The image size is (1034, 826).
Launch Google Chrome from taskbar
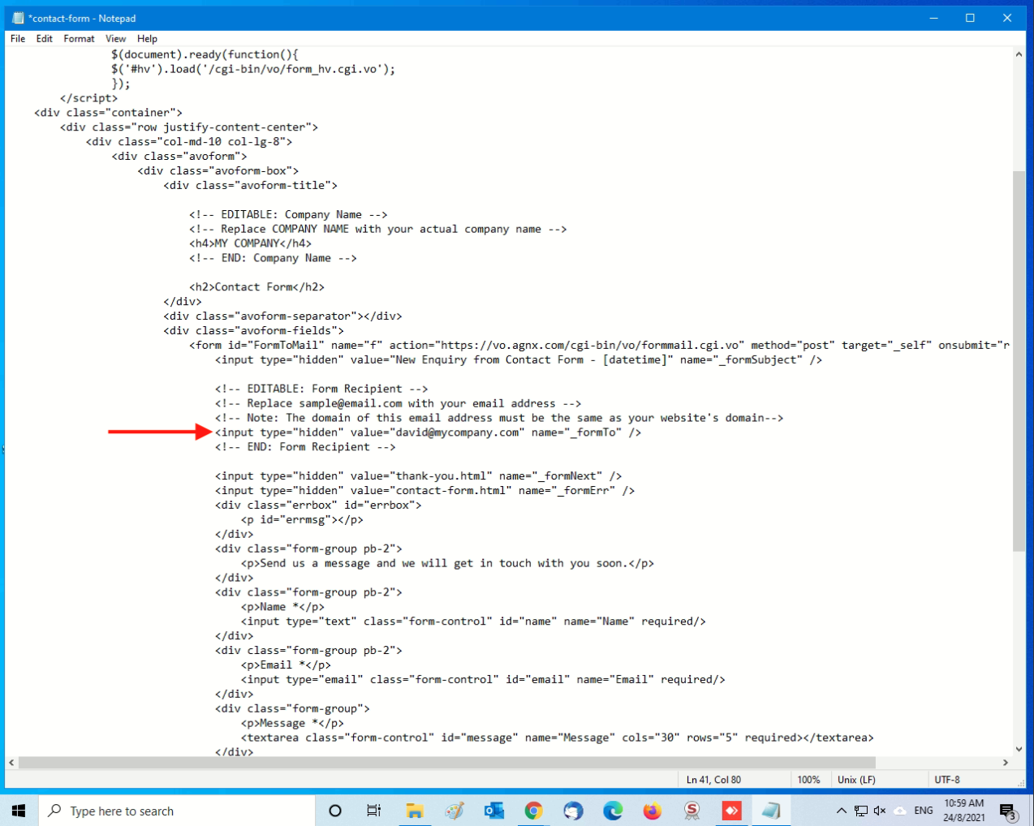533,811
